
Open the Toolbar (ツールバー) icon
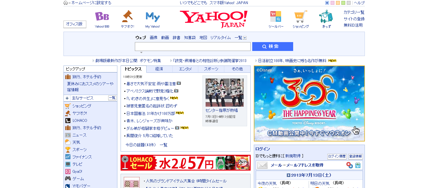click(x=275, y=16)
